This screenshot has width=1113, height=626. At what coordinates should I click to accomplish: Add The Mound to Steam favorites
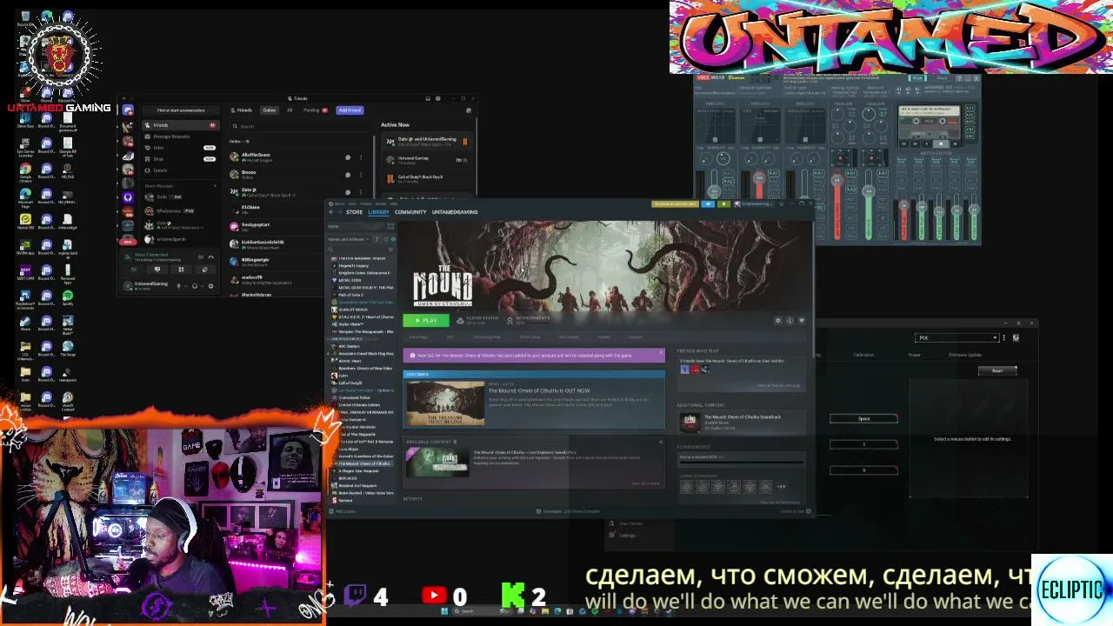802,321
